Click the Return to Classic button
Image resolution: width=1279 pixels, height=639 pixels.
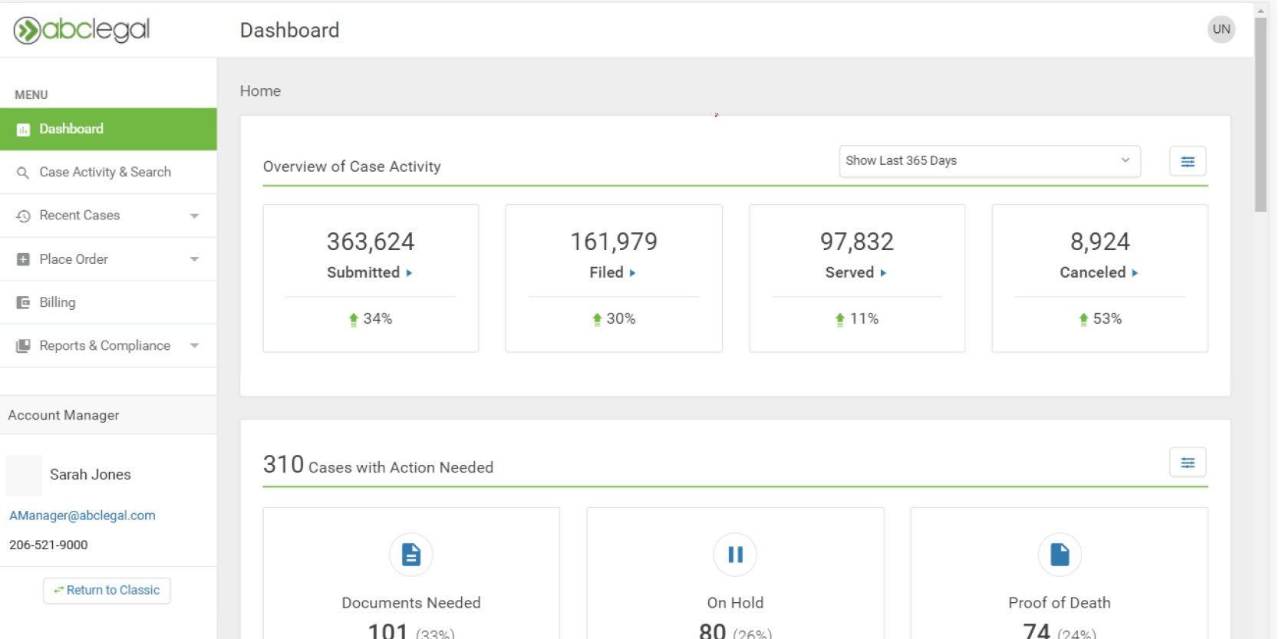pyautogui.click(x=107, y=590)
